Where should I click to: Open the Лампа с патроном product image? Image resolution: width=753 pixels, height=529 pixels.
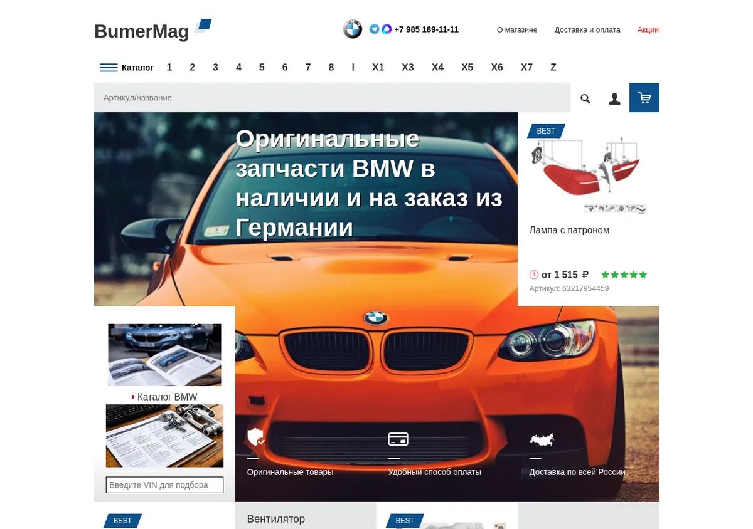click(x=588, y=175)
